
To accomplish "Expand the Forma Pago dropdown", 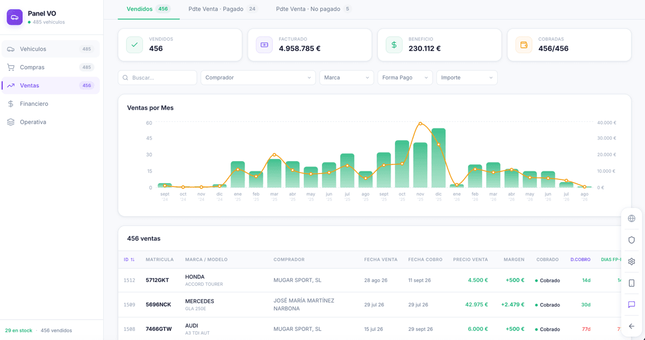I will (405, 78).
